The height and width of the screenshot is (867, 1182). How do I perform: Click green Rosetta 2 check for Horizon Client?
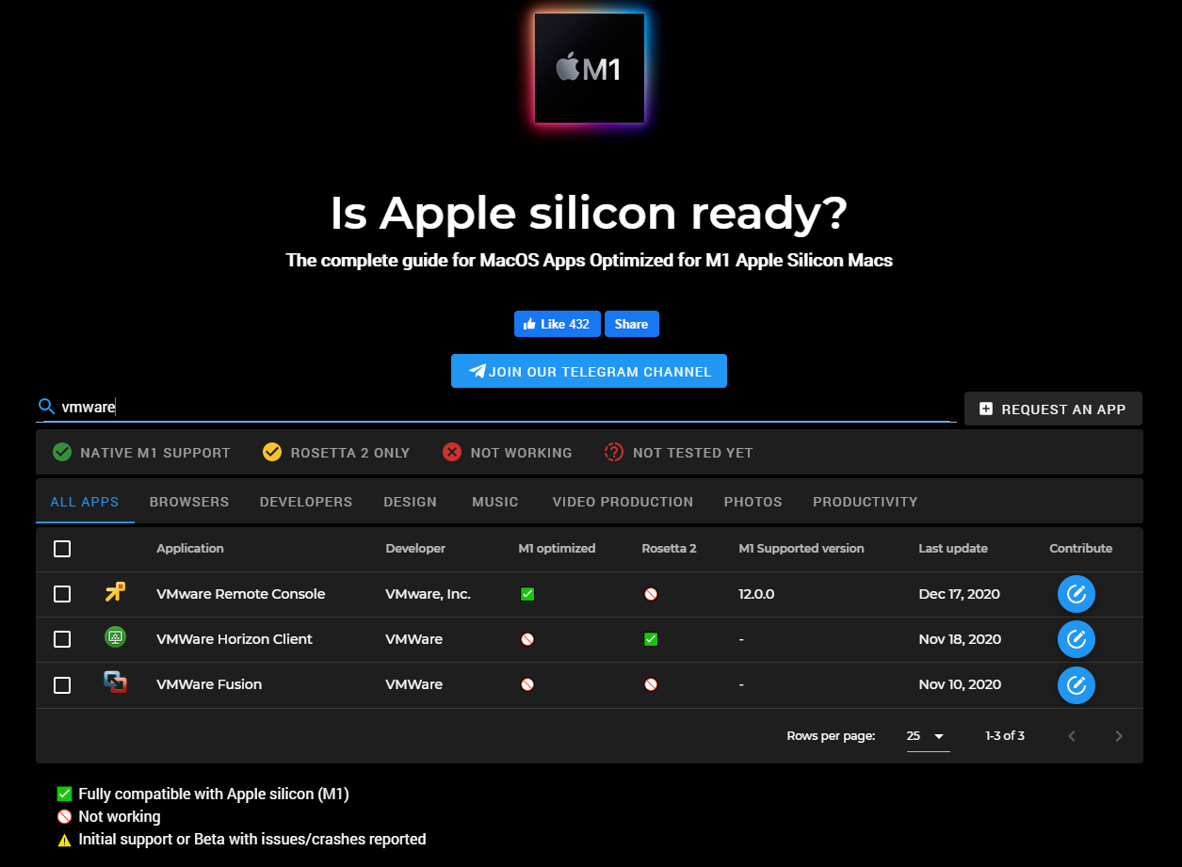click(651, 639)
